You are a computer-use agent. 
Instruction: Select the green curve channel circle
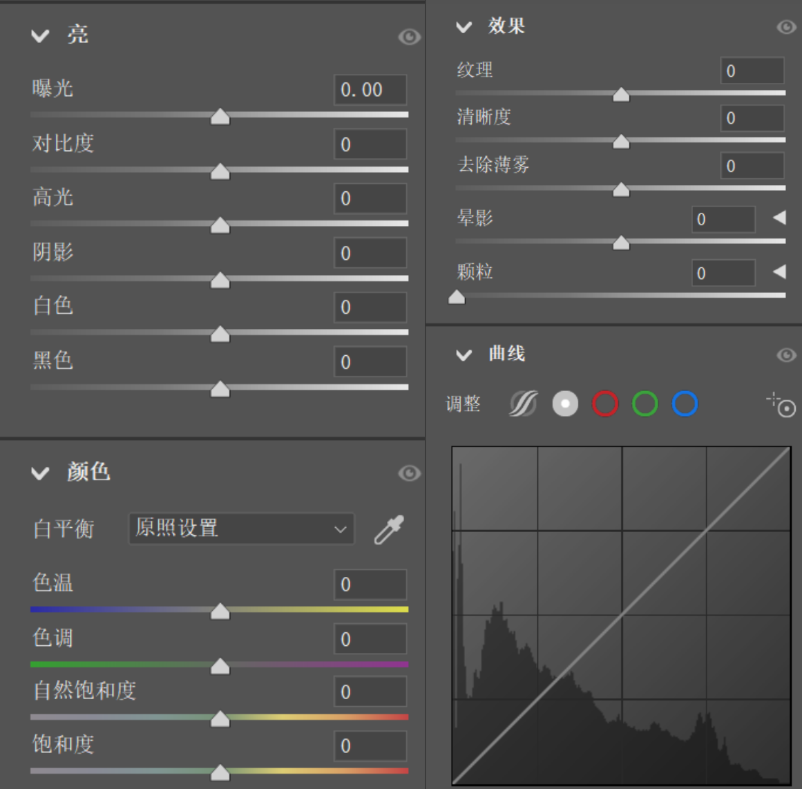(645, 403)
